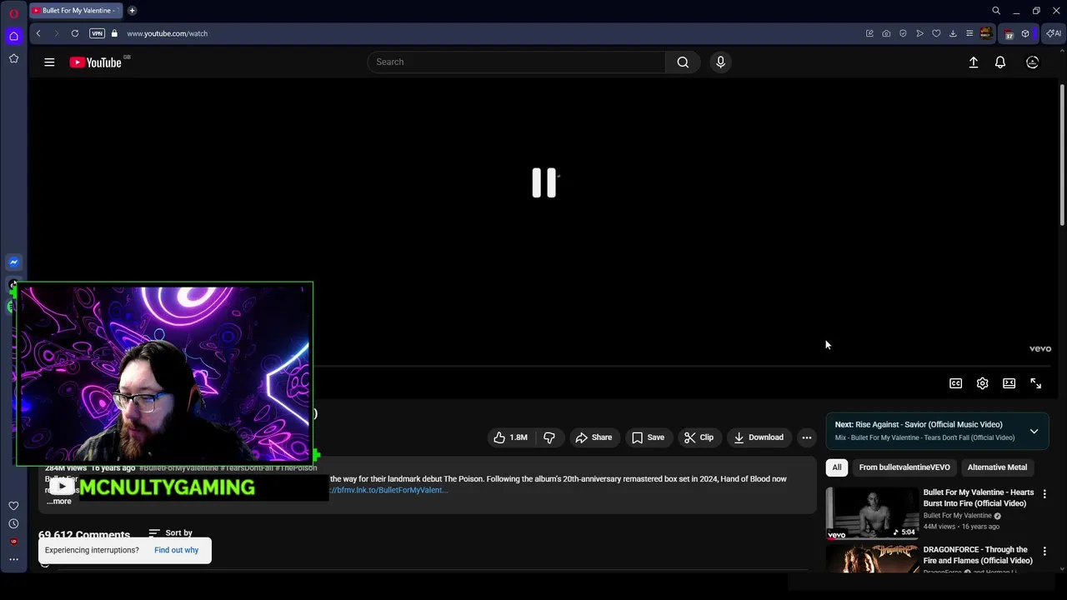Select the Bullet For My Valentine tab

tap(75, 11)
